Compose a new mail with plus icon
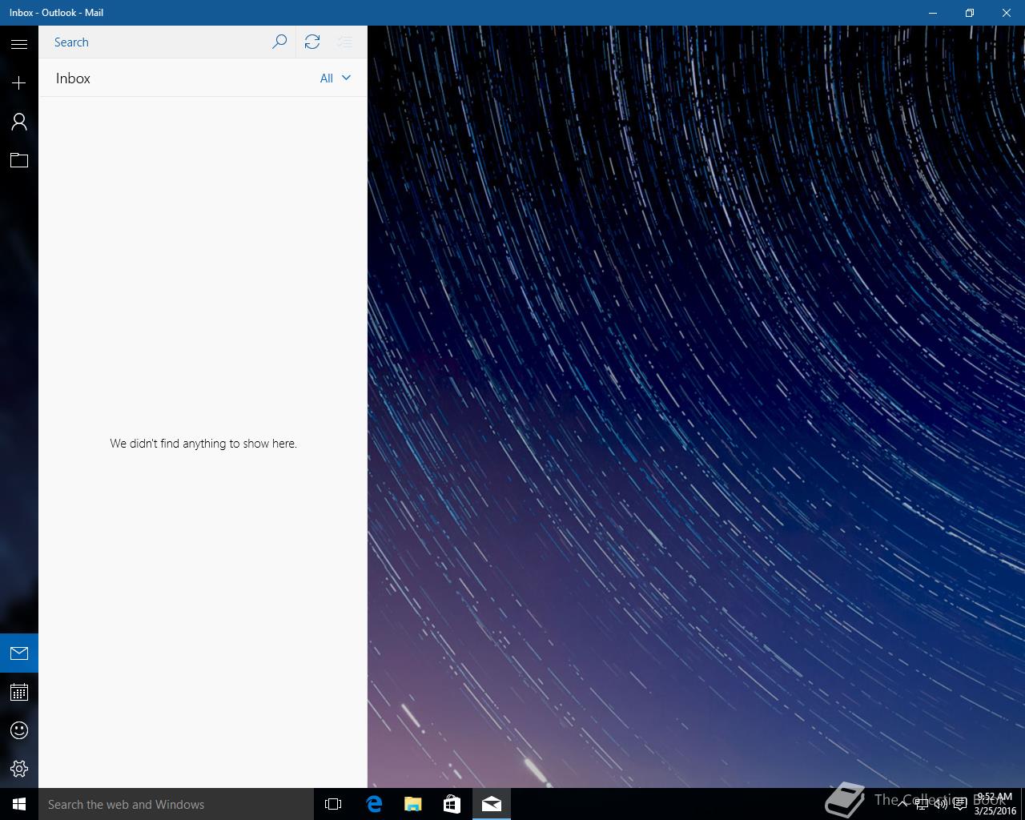The height and width of the screenshot is (820, 1025). [19, 82]
